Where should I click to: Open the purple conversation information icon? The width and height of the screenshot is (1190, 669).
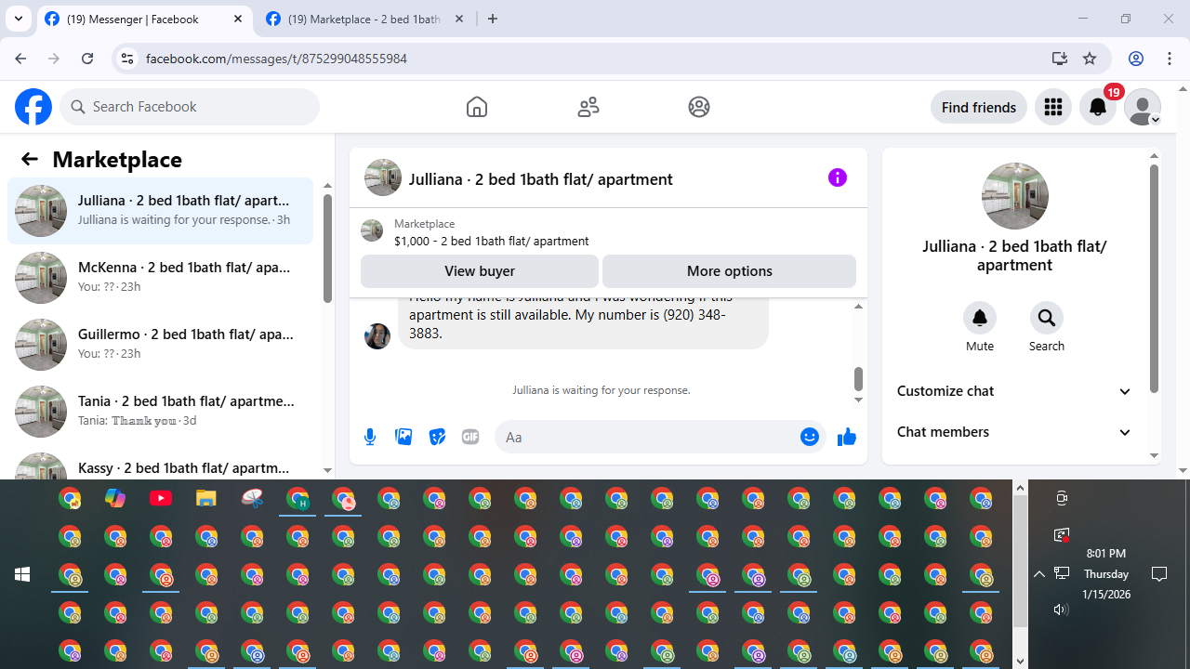click(838, 177)
